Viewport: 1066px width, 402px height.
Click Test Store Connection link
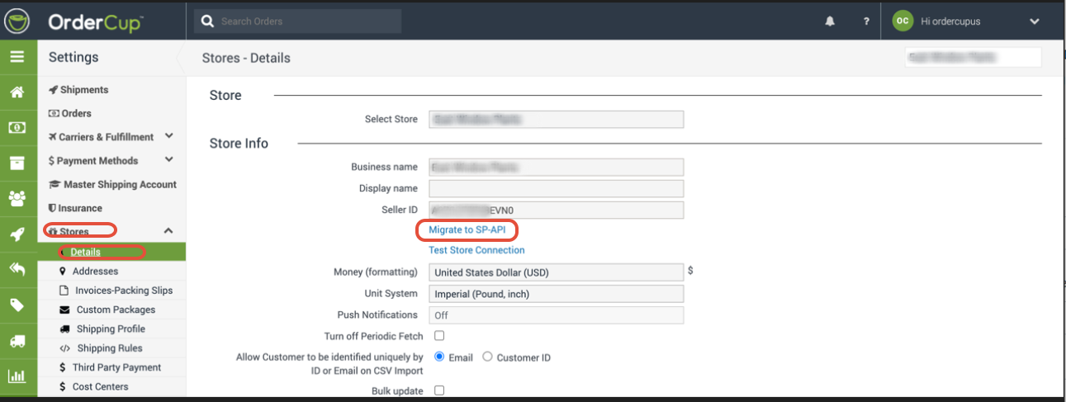tap(476, 250)
